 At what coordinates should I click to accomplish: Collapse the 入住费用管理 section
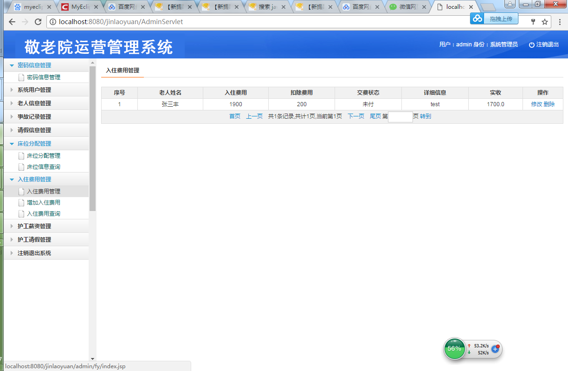coord(12,179)
